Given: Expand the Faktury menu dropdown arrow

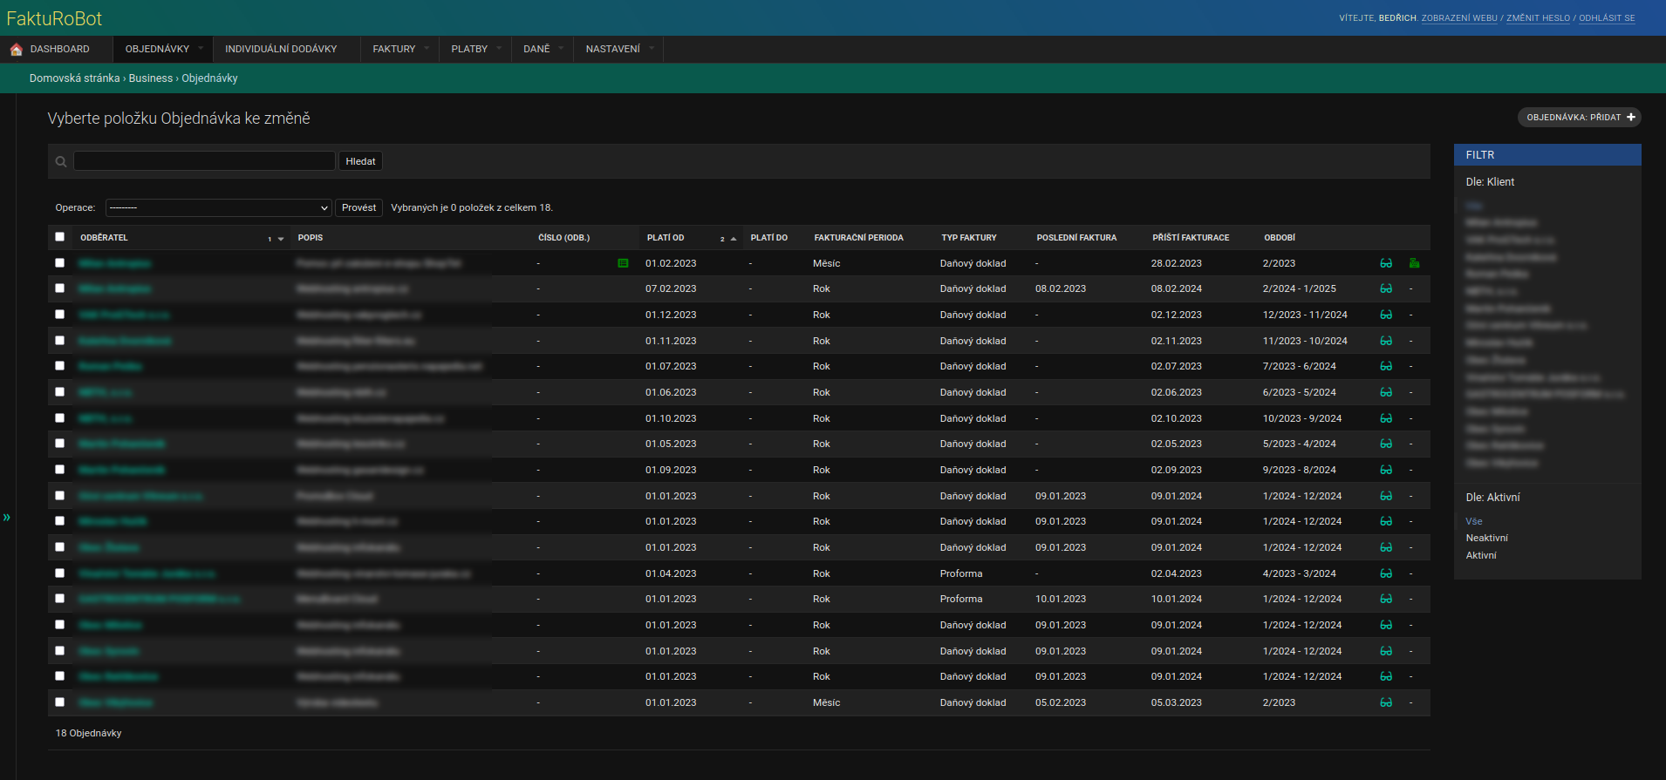Looking at the screenshot, I should pyautogui.click(x=427, y=49).
